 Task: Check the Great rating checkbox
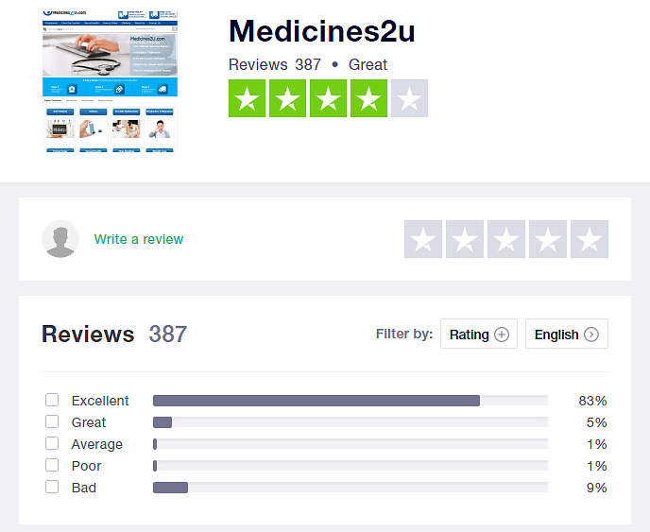(52, 421)
